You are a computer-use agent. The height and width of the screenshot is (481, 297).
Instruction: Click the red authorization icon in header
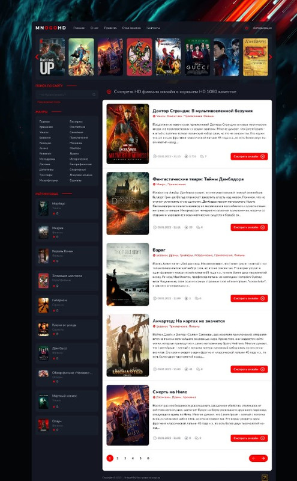coord(247,28)
